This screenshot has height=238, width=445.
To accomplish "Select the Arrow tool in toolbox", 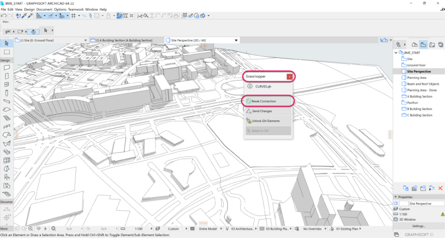I will (6, 43).
